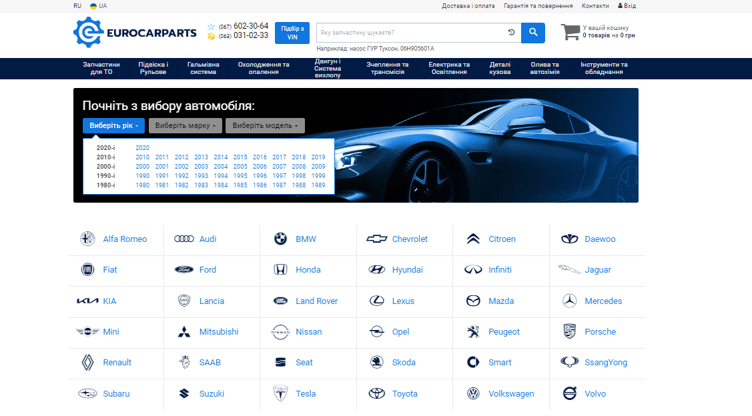This screenshot has width=752, height=416.
Task: Click the Volkswagen VW logo
Action: pyautogui.click(x=473, y=393)
